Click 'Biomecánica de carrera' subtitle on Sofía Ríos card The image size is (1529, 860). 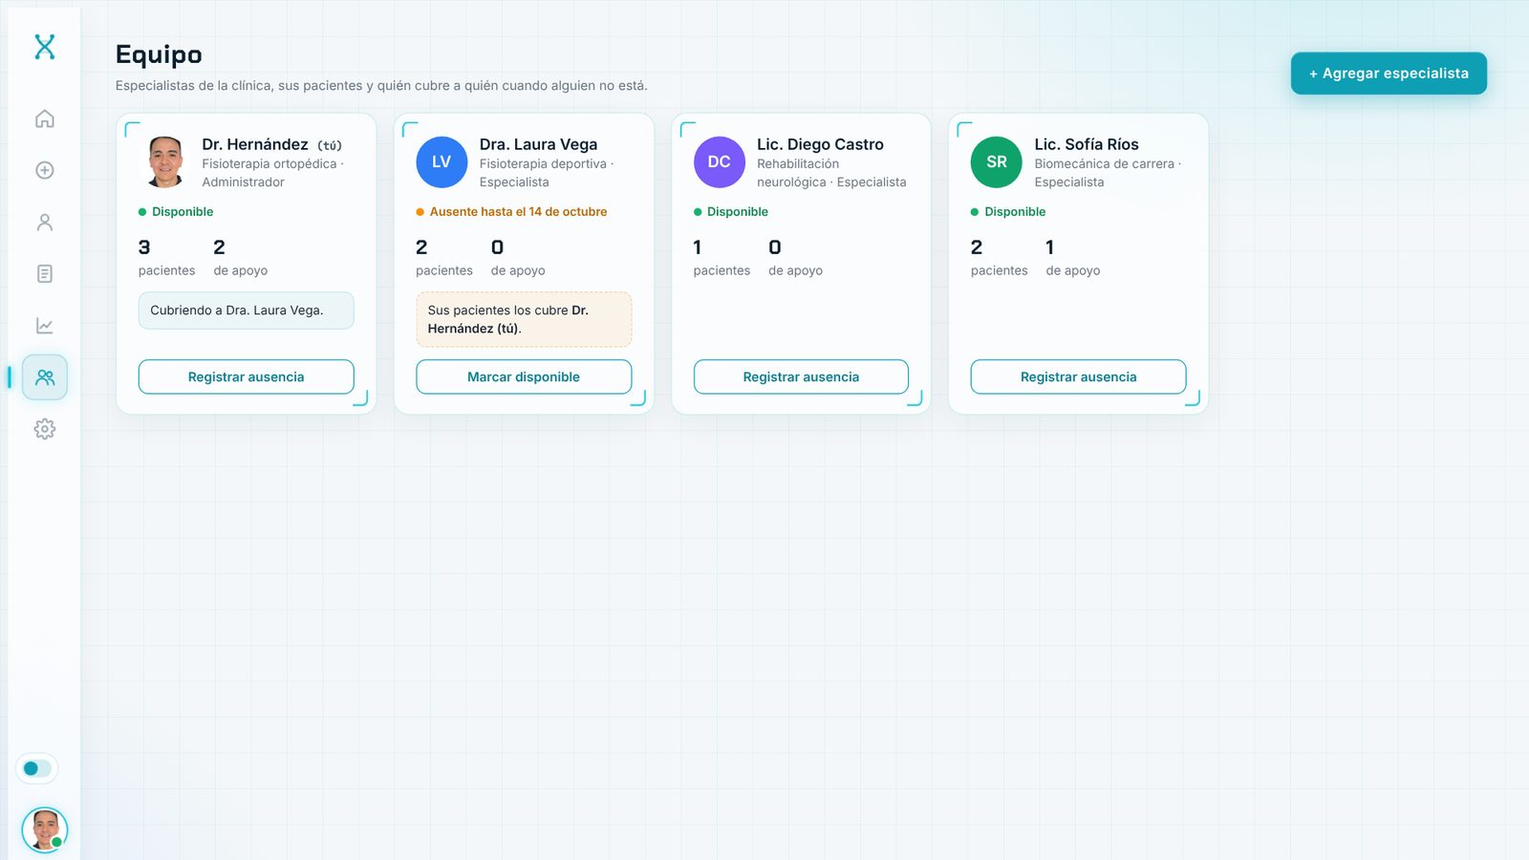click(x=1104, y=164)
